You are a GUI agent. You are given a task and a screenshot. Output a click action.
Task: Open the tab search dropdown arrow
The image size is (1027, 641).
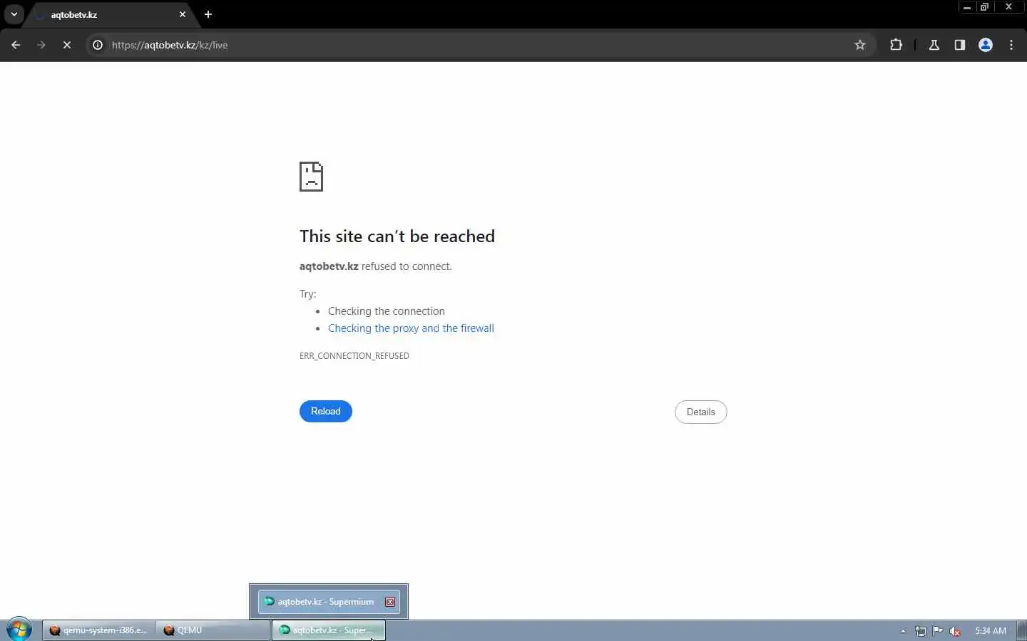click(14, 14)
